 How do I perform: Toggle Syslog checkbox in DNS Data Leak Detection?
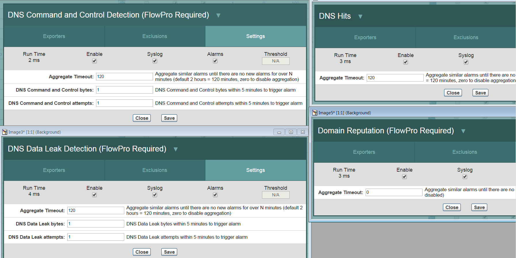[x=155, y=195]
